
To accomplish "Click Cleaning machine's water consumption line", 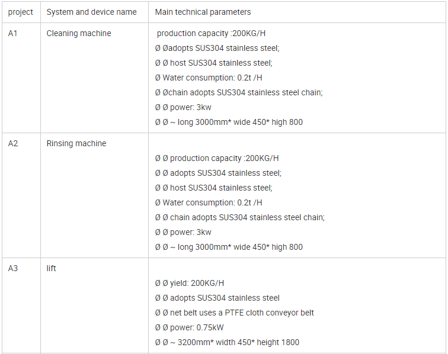I will click(209, 78).
